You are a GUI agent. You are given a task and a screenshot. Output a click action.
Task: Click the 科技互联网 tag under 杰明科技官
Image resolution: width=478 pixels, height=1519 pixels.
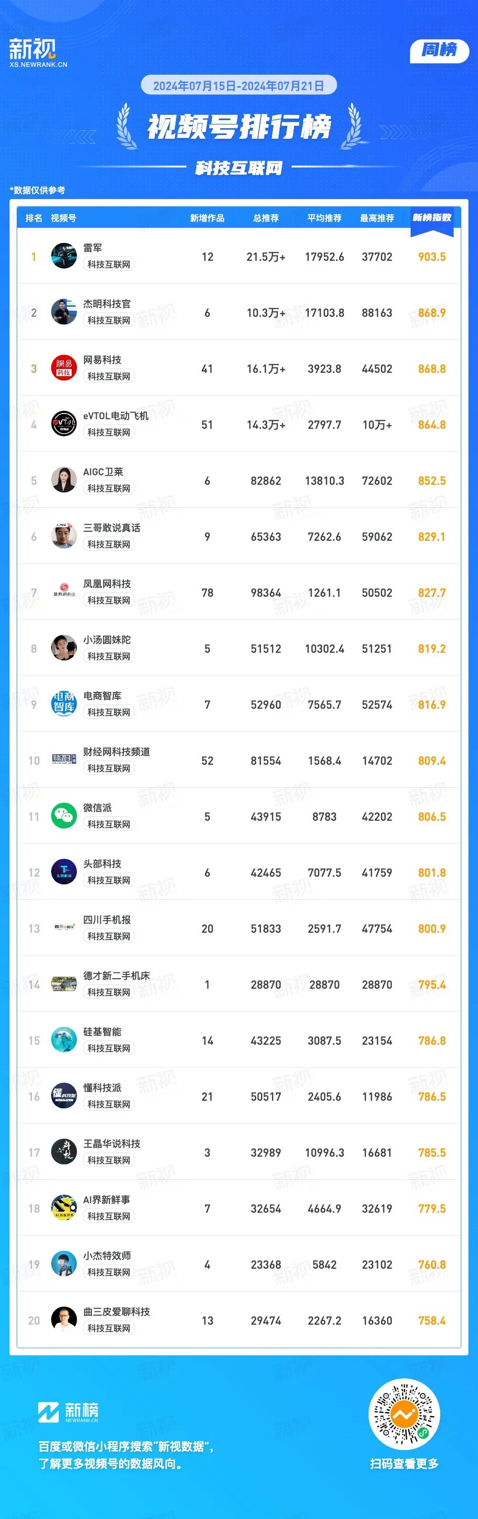click(x=109, y=320)
